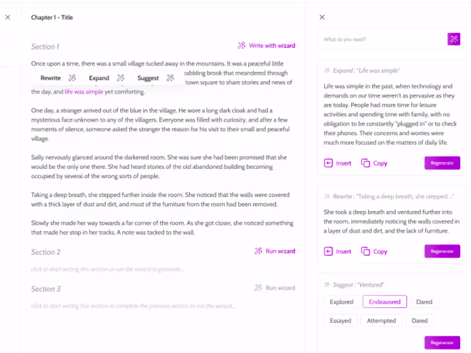Regenerate the Expand 'Life was simple' result
Image resolution: width=471 pixels, height=353 pixels.
pyautogui.click(x=442, y=163)
